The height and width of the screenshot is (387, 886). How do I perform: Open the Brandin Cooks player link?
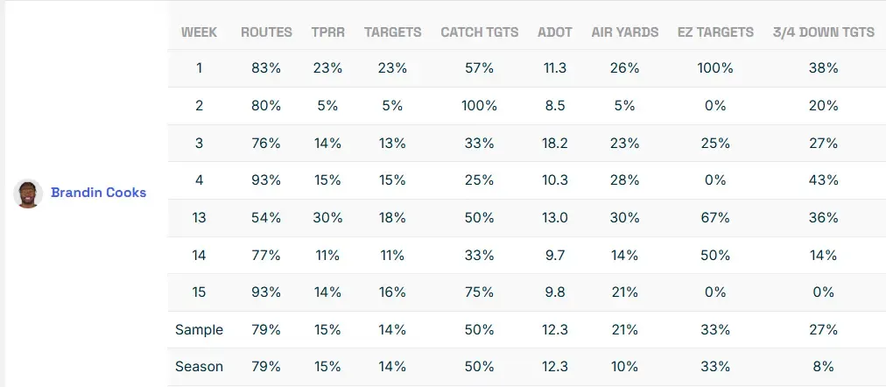(x=98, y=193)
